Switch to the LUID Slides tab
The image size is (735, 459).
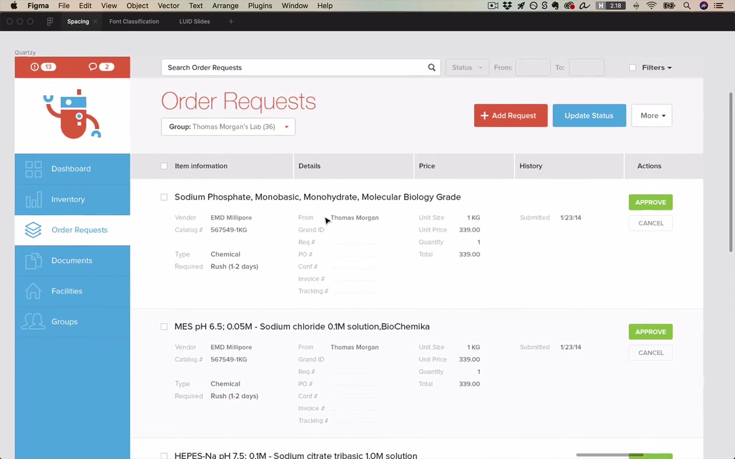[x=195, y=21]
